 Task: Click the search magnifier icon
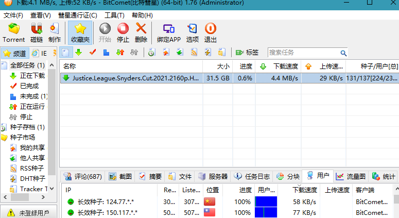[343, 53]
